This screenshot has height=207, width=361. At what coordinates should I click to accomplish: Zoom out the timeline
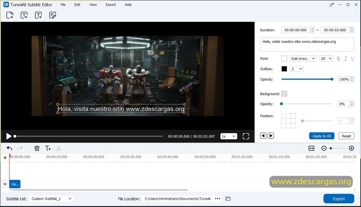tap(324, 148)
